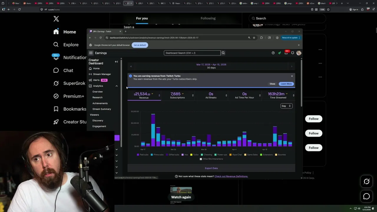Viewport: 377px width, 212px height.
Task: Open Bookmarks in the X sidebar
Action: [70, 109]
